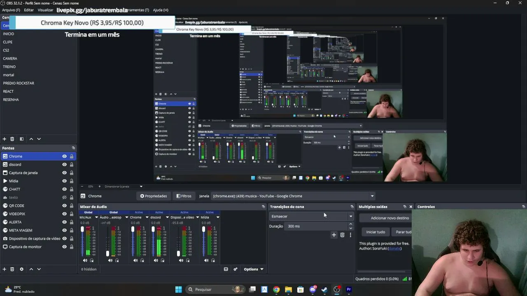Remove the scene transition via trash icon
The image size is (527, 296).
click(x=342, y=235)
